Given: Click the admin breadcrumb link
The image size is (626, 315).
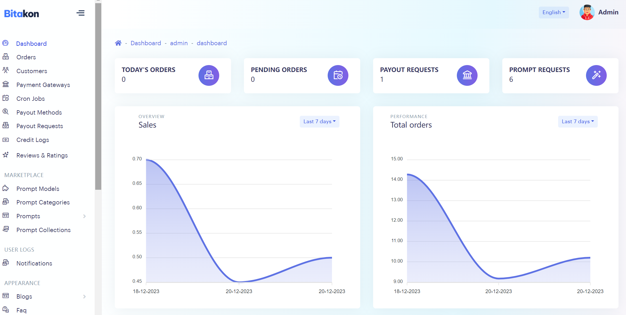Looking at the screenshot, I should click(x=179, y=43).
